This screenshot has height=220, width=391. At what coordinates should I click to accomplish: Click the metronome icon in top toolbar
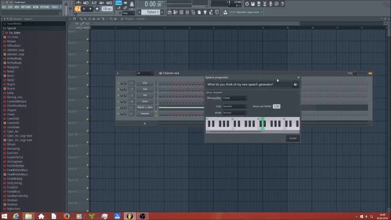[x=78, y=2]
